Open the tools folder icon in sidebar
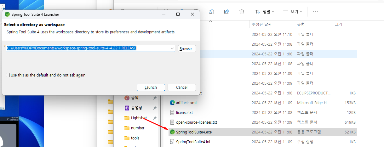 click(127, 138)
